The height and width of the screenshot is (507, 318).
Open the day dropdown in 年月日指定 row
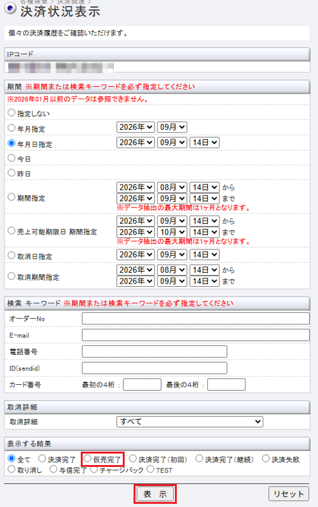pos(204,142)
